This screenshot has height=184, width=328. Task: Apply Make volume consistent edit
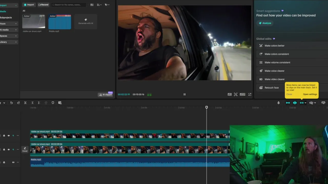292,63
